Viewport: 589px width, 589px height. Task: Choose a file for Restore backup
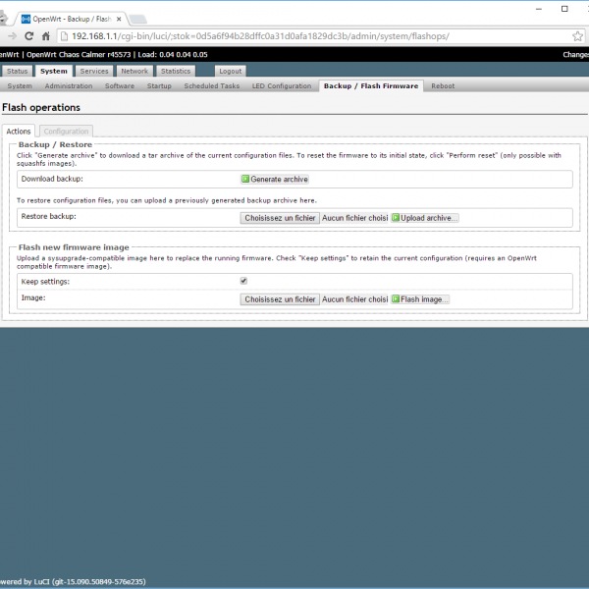[x=280, y=218]
